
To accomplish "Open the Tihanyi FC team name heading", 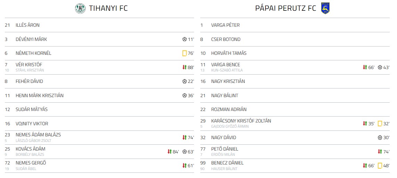I will (108, 8).
